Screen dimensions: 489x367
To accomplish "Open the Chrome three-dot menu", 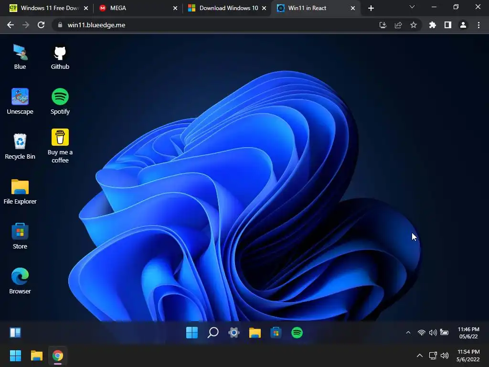I will [x=478, y=25].
